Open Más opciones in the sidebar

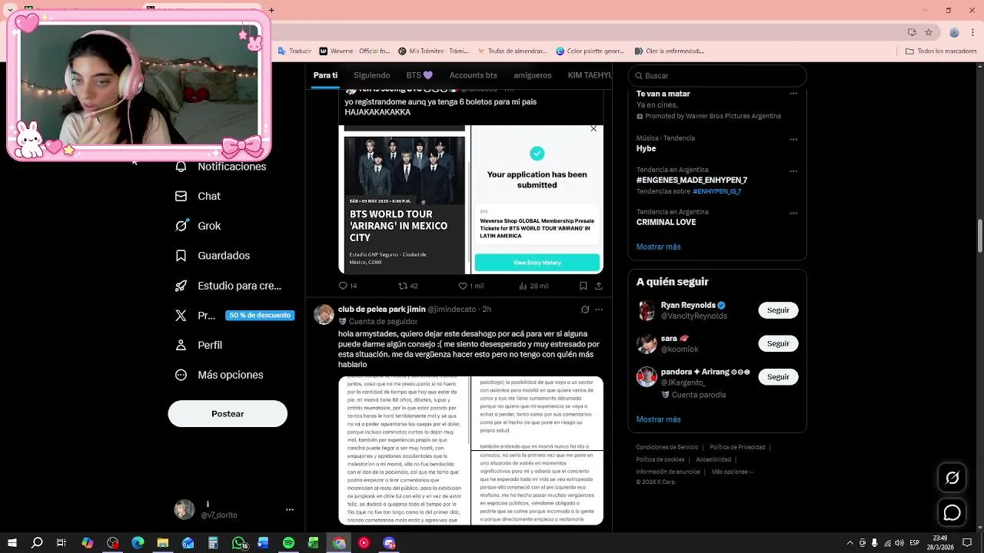(219, 375)
